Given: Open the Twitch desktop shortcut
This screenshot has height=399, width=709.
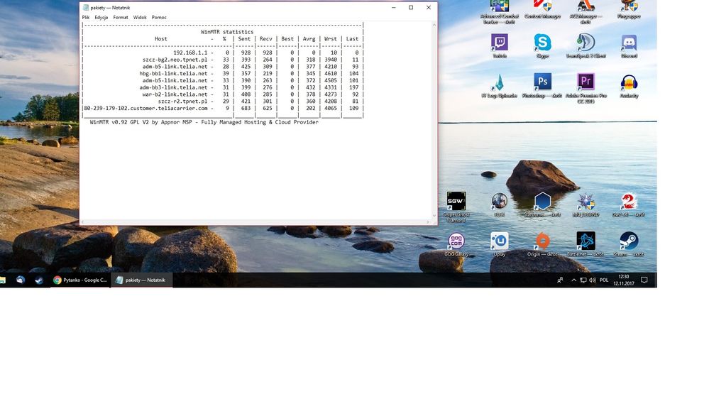Looking at the screenshot, I should (500, 44).
